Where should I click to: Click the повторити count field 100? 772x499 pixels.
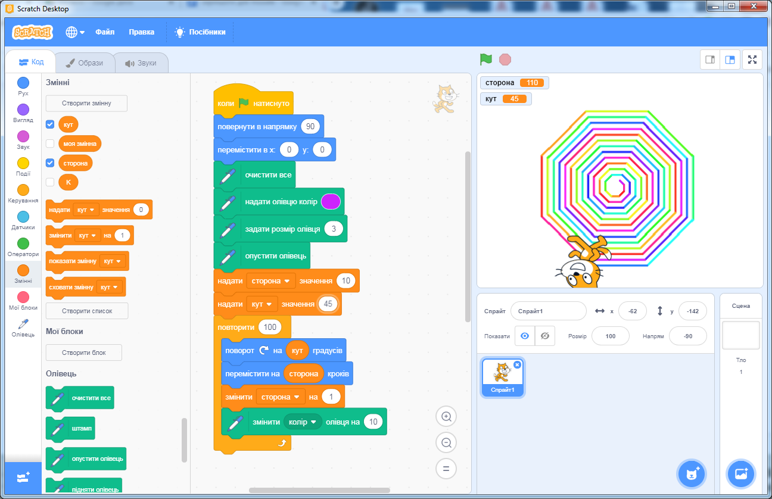click(270, 327)
